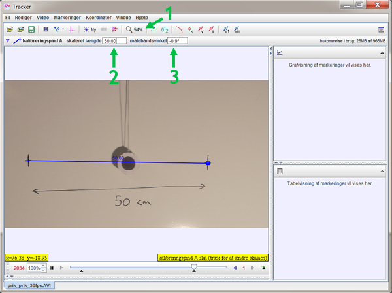
Task: Open a video file with the first folder icon
Action: (x=10, y=30)
